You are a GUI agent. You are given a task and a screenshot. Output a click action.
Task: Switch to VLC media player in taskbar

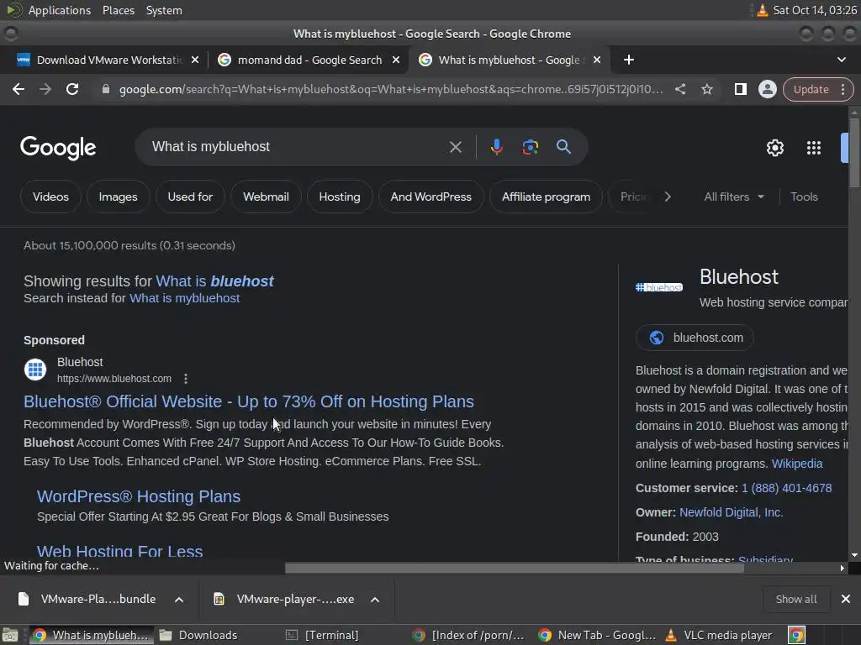click(718, 635)
